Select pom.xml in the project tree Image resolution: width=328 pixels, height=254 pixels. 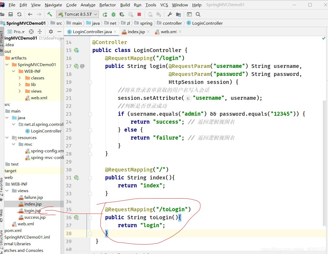13,230
